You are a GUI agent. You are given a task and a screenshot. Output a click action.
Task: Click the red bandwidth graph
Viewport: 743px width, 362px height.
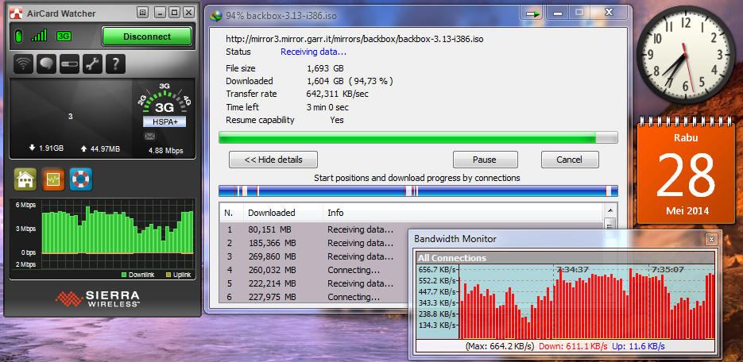(x=586, y=302)
